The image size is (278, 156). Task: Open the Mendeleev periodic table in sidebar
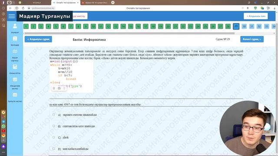click(15, 80)
